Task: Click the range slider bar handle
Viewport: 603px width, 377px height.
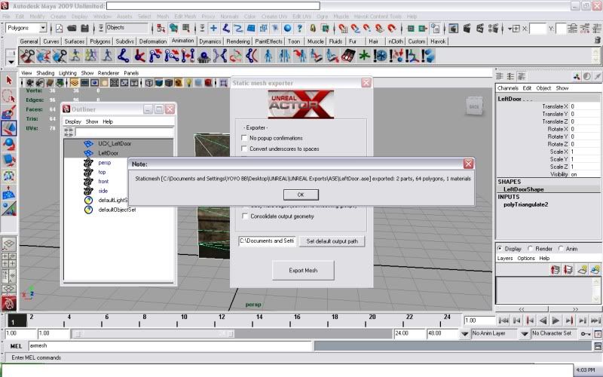Action: coord(154,333)
